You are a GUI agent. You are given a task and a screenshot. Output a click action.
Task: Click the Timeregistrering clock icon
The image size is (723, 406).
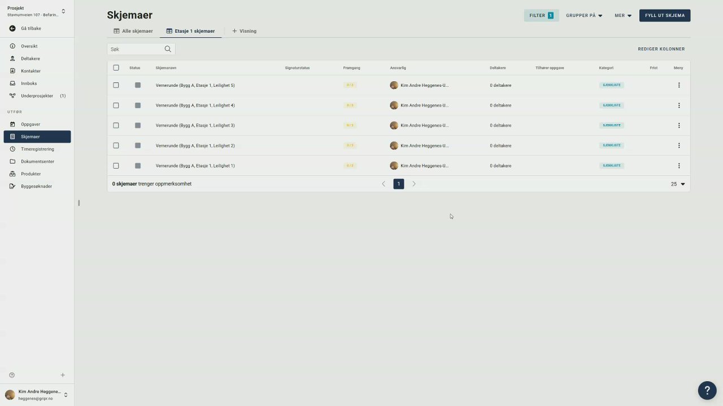pos(12,149)
